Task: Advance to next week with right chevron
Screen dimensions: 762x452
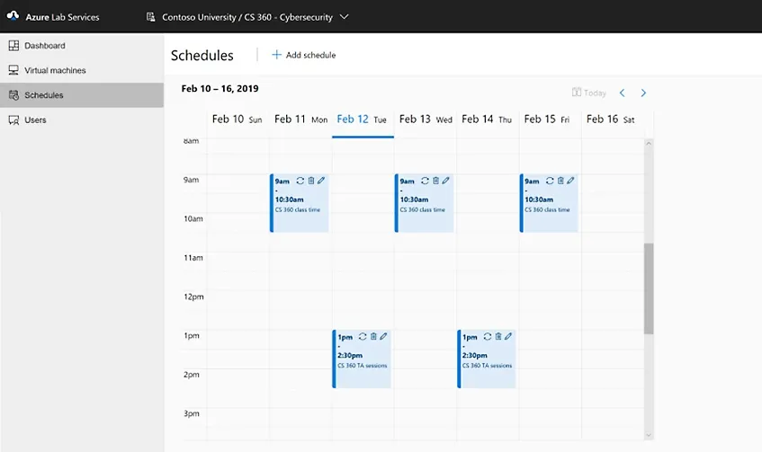Action: [643, 93]
